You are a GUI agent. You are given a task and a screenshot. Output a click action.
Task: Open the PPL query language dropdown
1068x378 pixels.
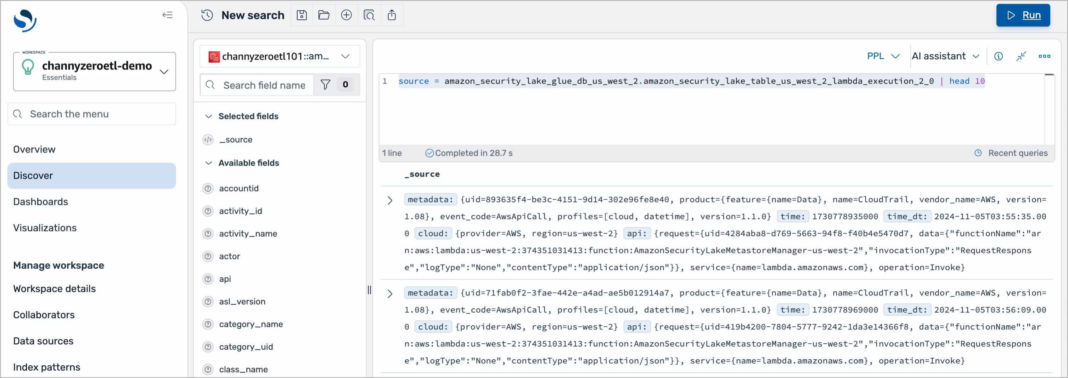tap(883, 56)
